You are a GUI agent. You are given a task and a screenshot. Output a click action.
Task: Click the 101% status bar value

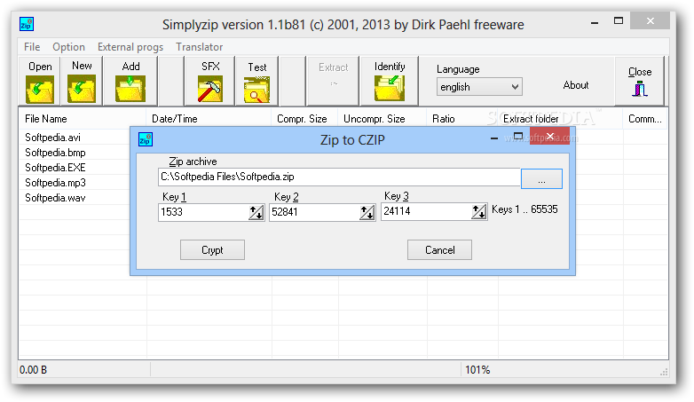point(477,370)
